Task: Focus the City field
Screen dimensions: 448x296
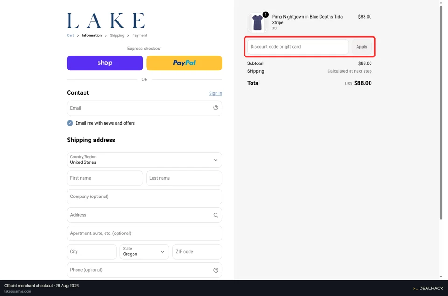Action: (x=92, y=252)
